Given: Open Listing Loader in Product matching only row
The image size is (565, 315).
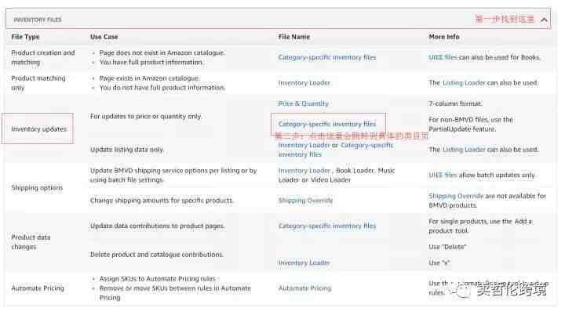Looking at the screenshot, I should coord(464,82).
